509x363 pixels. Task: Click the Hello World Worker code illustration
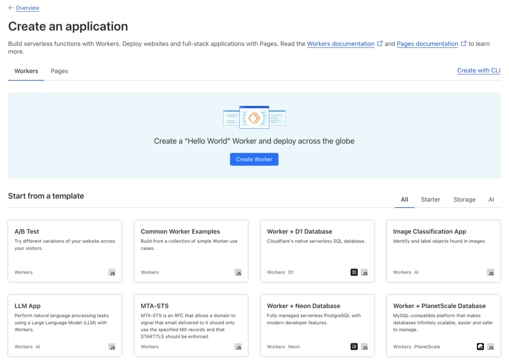point(254,117)
